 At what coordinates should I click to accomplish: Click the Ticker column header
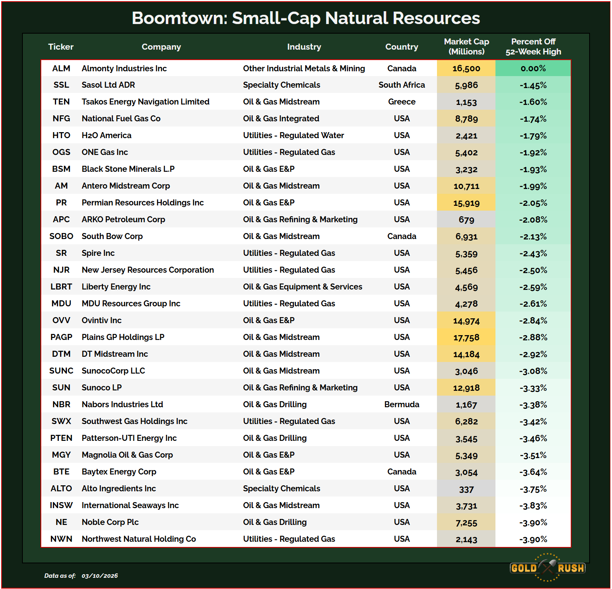pyautogui.click(x=61, y=47)
